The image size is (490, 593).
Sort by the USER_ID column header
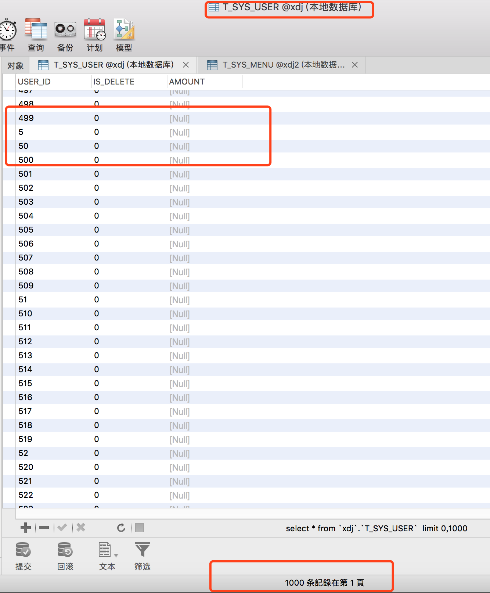53,82
